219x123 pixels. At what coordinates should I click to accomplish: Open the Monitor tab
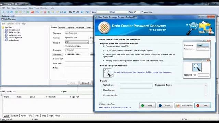click(x=23, y=115)
